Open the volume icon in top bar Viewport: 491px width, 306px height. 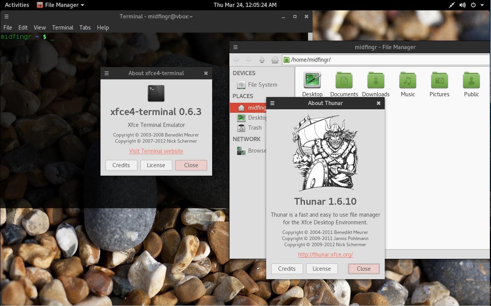[x=463, y=5]
